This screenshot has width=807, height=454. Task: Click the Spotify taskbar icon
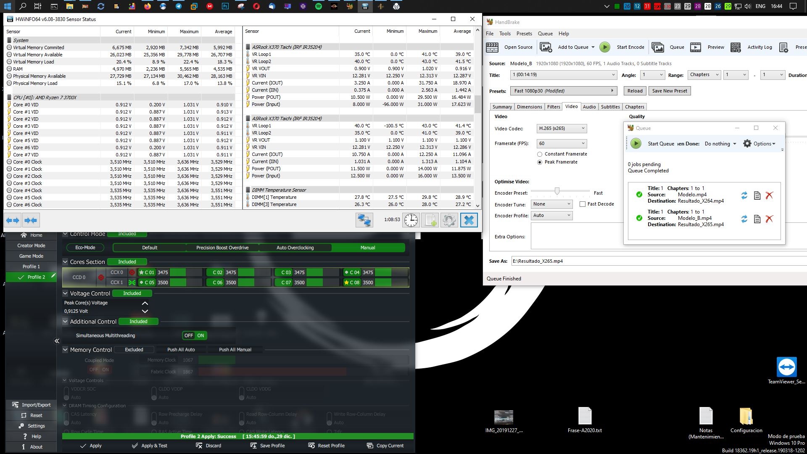[x=318, y=6]
